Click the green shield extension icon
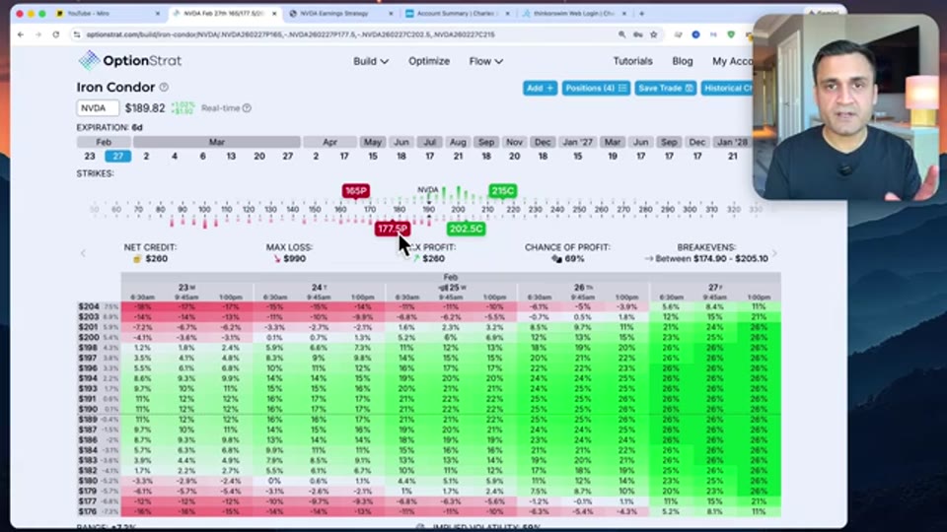947x532 pixels. tap(731, 35)
